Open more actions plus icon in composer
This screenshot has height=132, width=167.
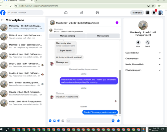coord(50,121)
